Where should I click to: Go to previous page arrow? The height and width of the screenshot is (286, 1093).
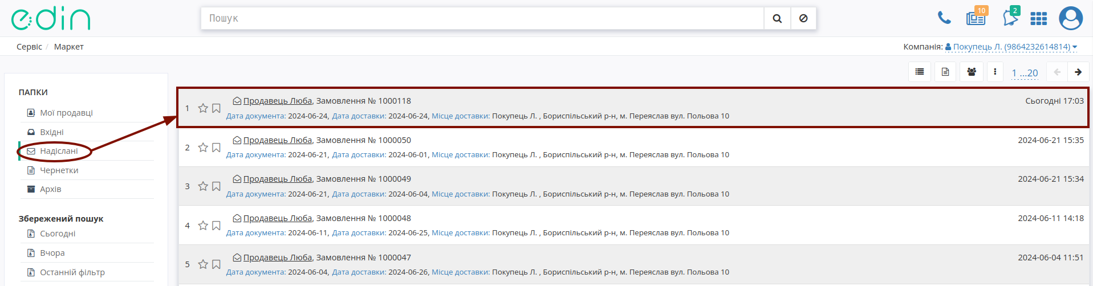1057,72
